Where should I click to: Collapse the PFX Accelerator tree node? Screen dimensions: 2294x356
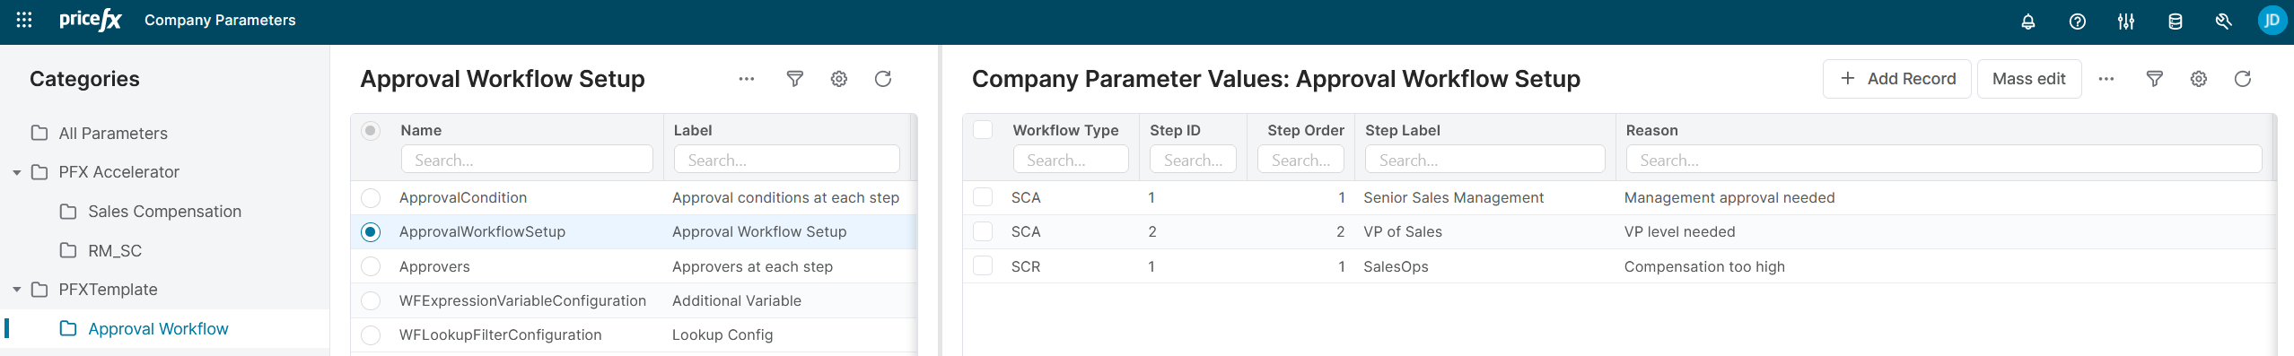click(17, 172)
